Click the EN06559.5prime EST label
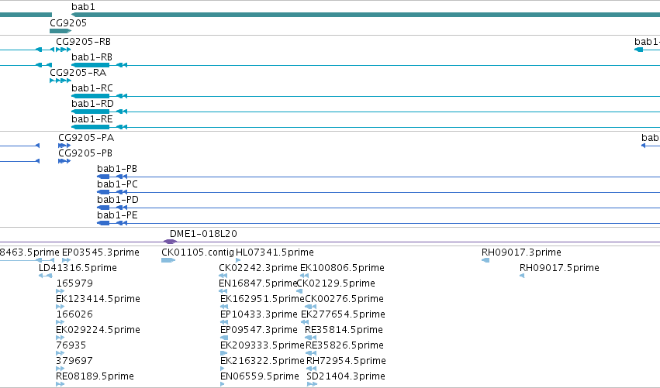 tap(260, 376)
